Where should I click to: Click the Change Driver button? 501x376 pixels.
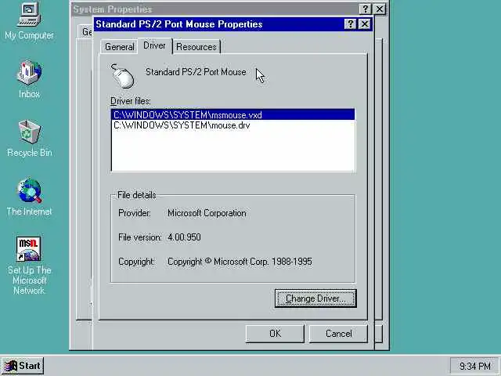pyautogui.click(x=315, y=298)
